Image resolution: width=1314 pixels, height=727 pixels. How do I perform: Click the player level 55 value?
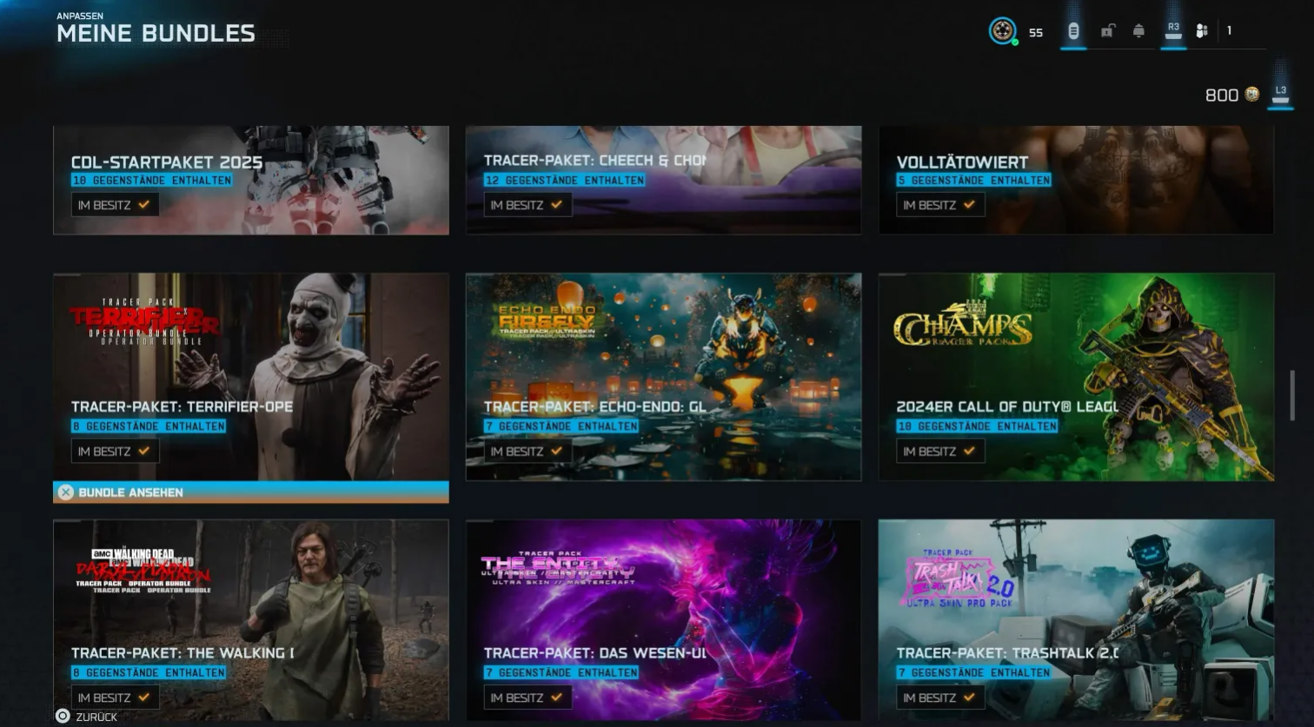coord(1036,33)
